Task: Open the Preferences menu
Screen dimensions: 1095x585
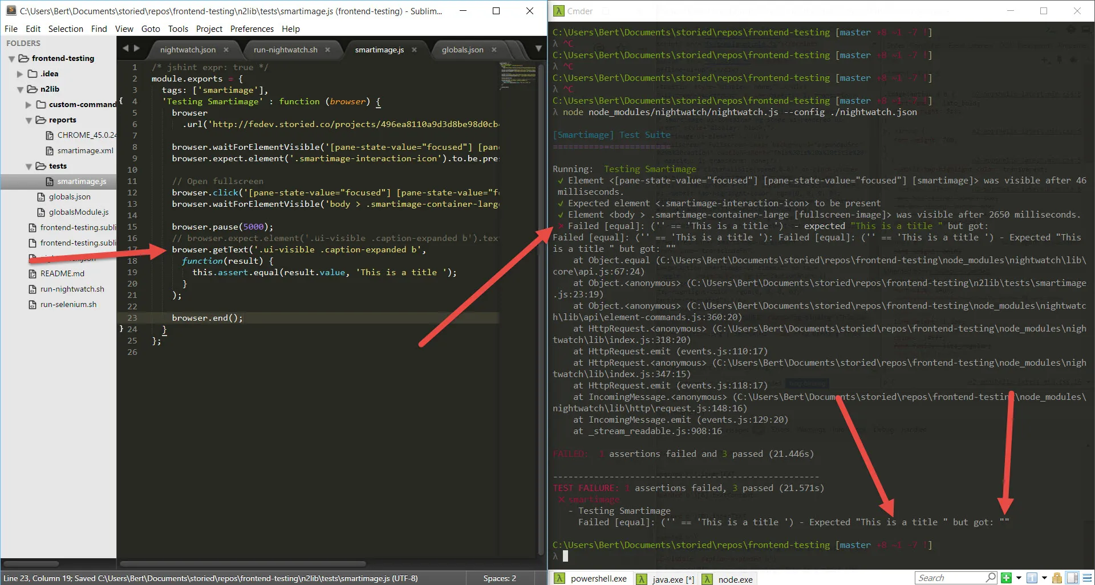Action: [x=252, y=28]
